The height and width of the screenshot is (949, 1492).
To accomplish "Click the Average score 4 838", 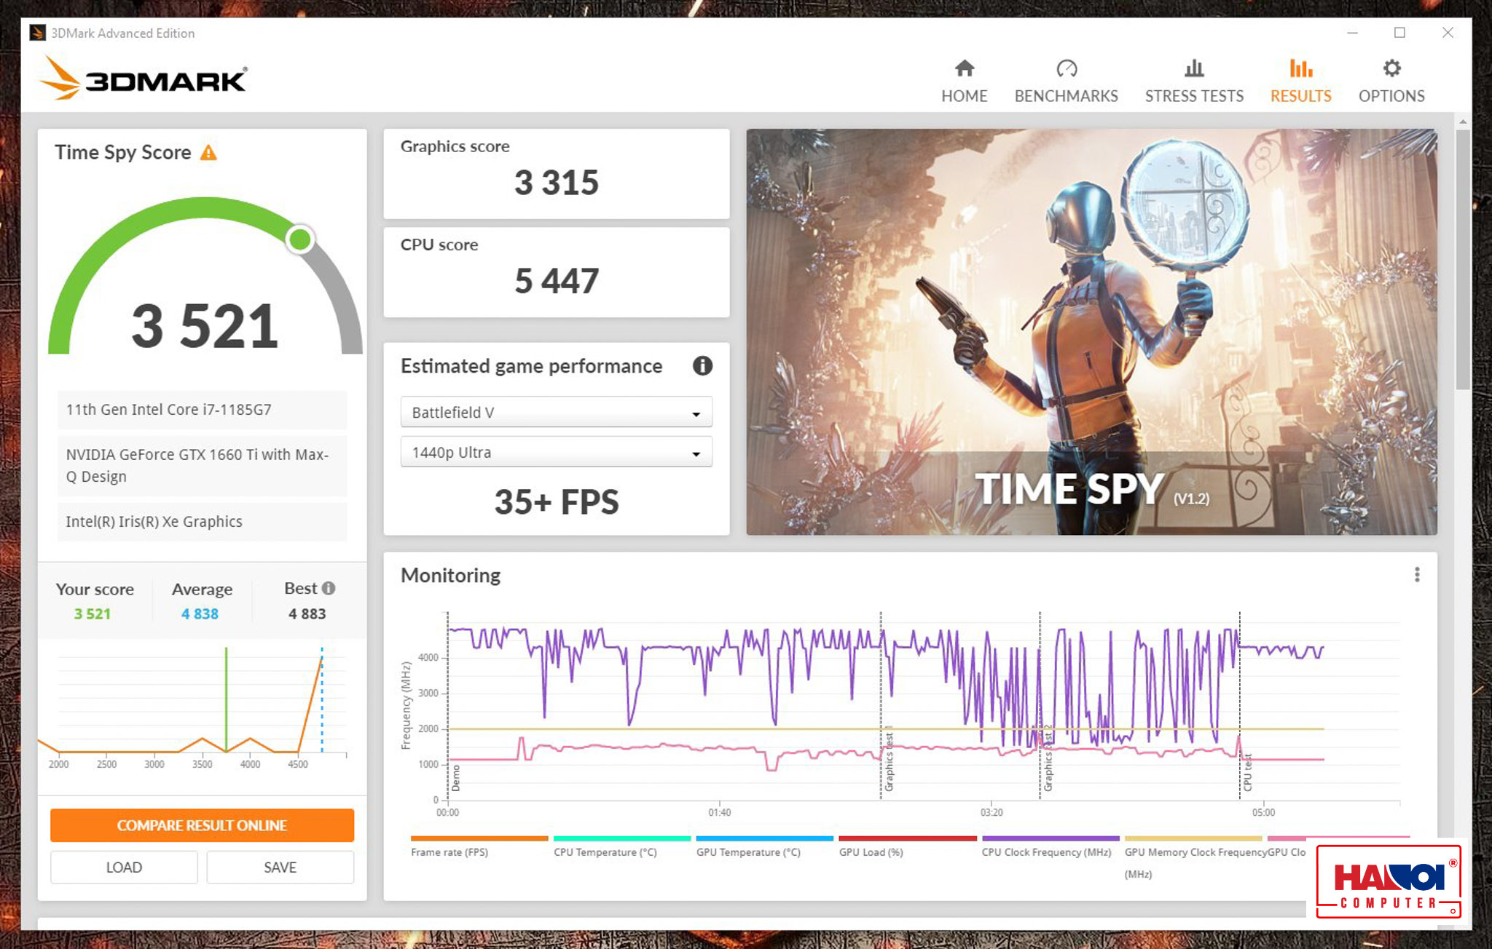I will click(x=200, y=614).
